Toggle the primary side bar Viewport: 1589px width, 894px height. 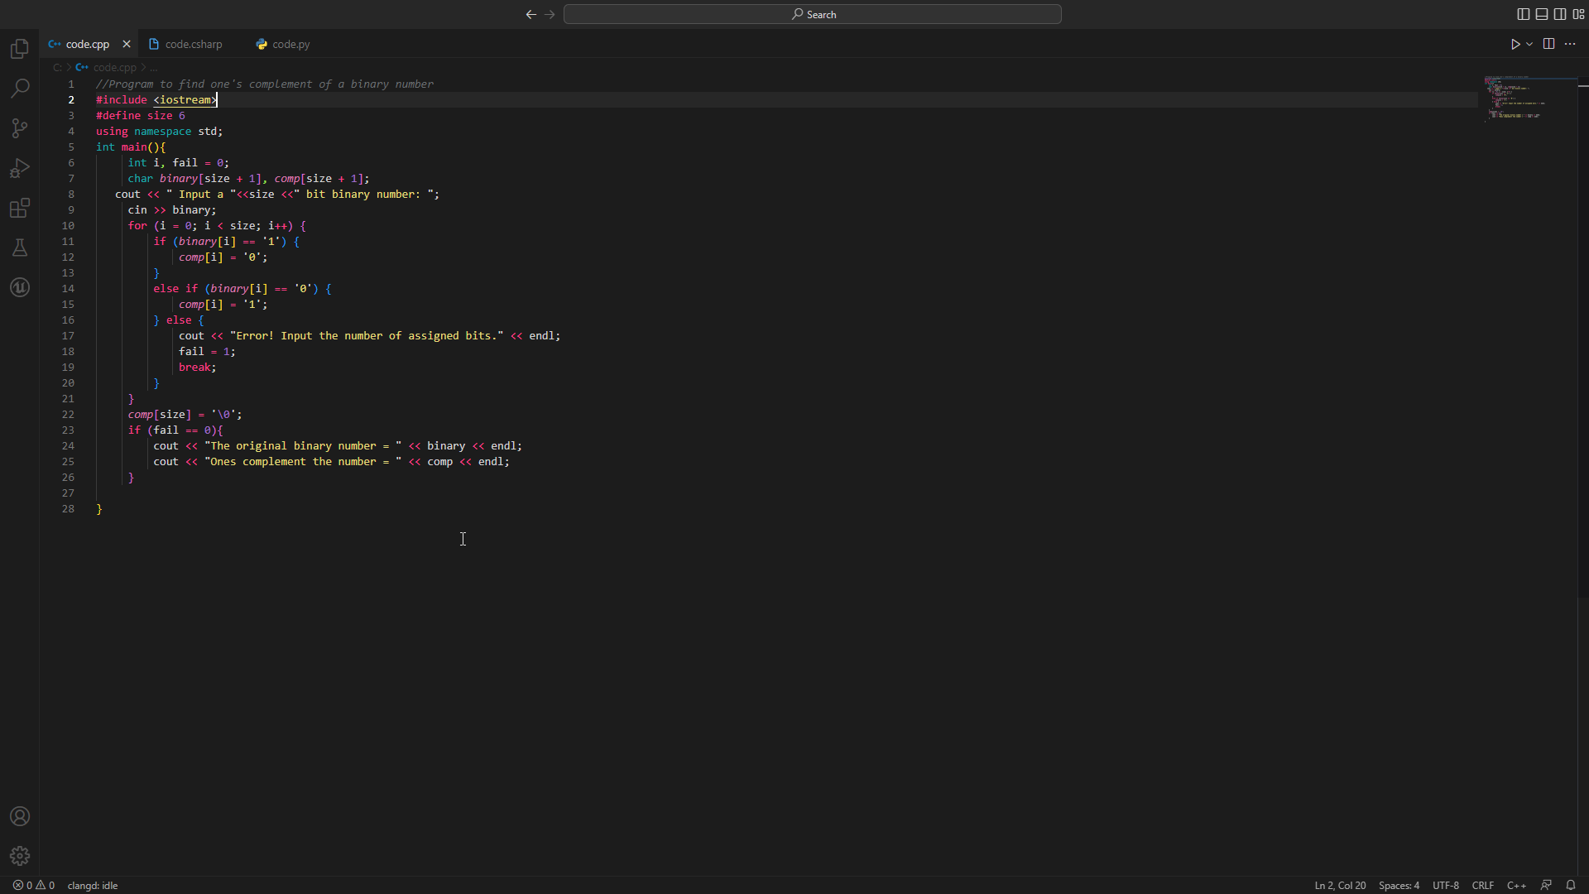coord(1523,14)
